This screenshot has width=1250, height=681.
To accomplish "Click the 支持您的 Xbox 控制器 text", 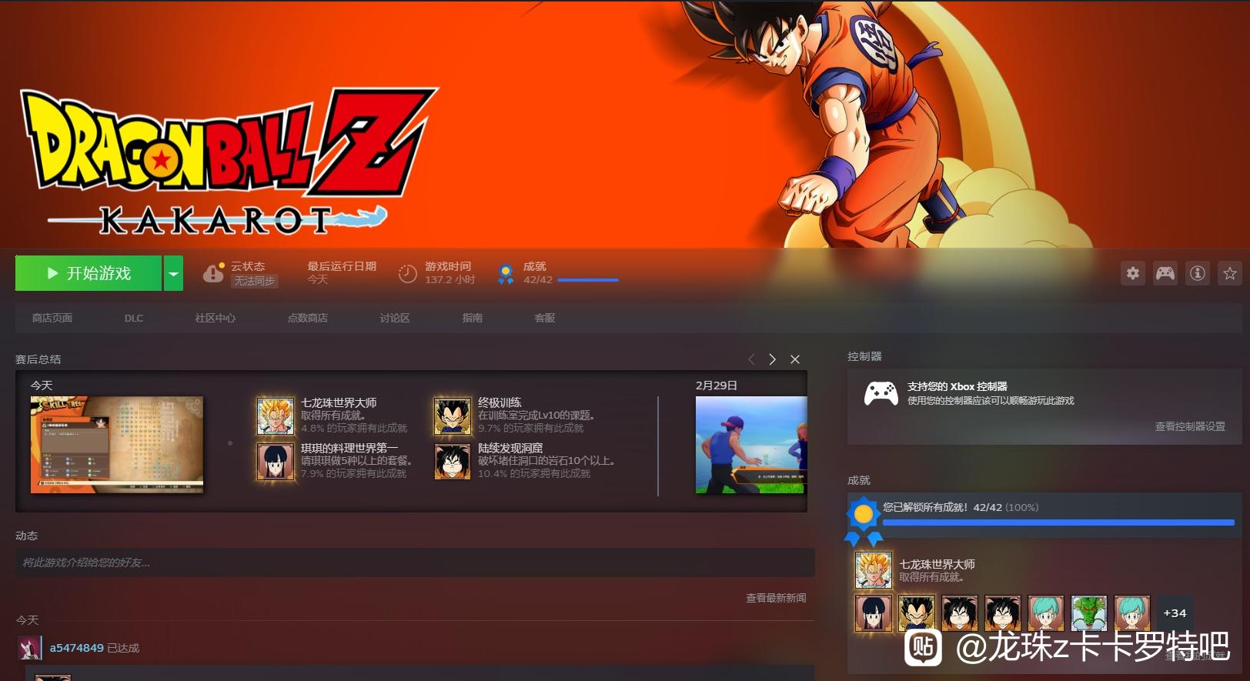I will coord(958,386).
